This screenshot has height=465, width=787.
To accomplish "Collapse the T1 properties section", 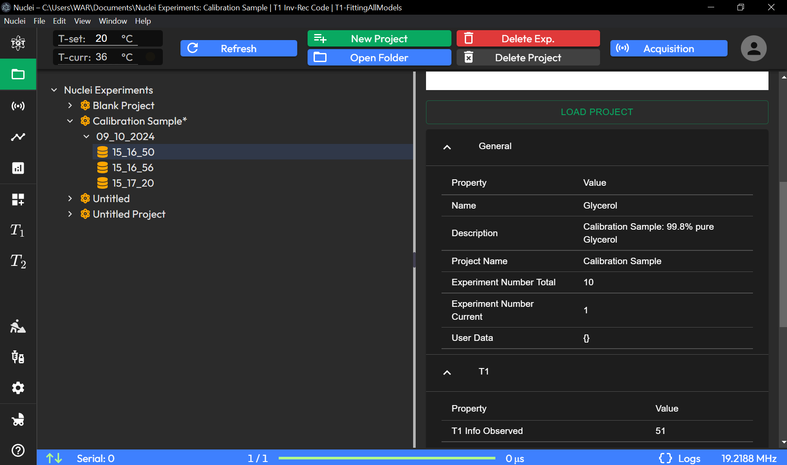I will pyautogui.click(x=447, y=372).
